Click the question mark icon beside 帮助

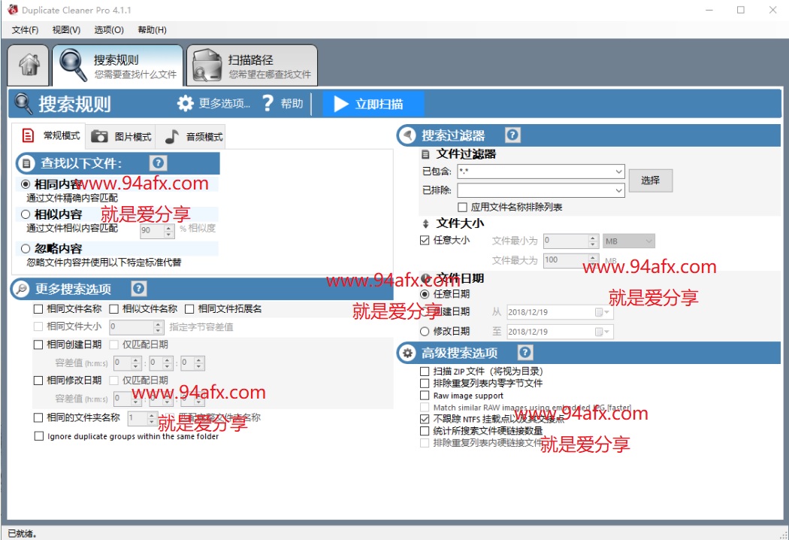pyautogui.click(x=268, y=104)
